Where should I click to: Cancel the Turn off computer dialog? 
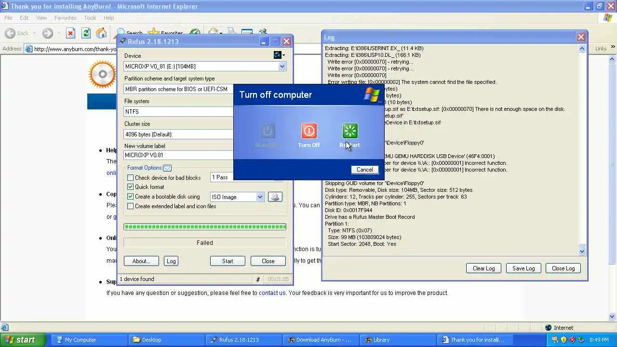pos(364,170)
